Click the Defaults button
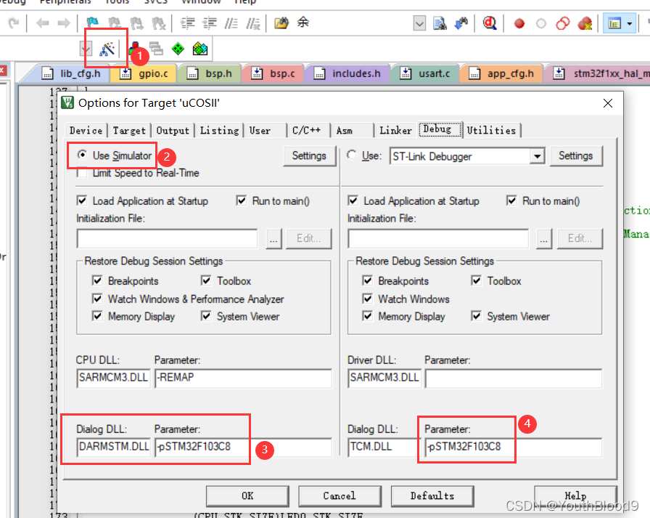 coord(432,495)
